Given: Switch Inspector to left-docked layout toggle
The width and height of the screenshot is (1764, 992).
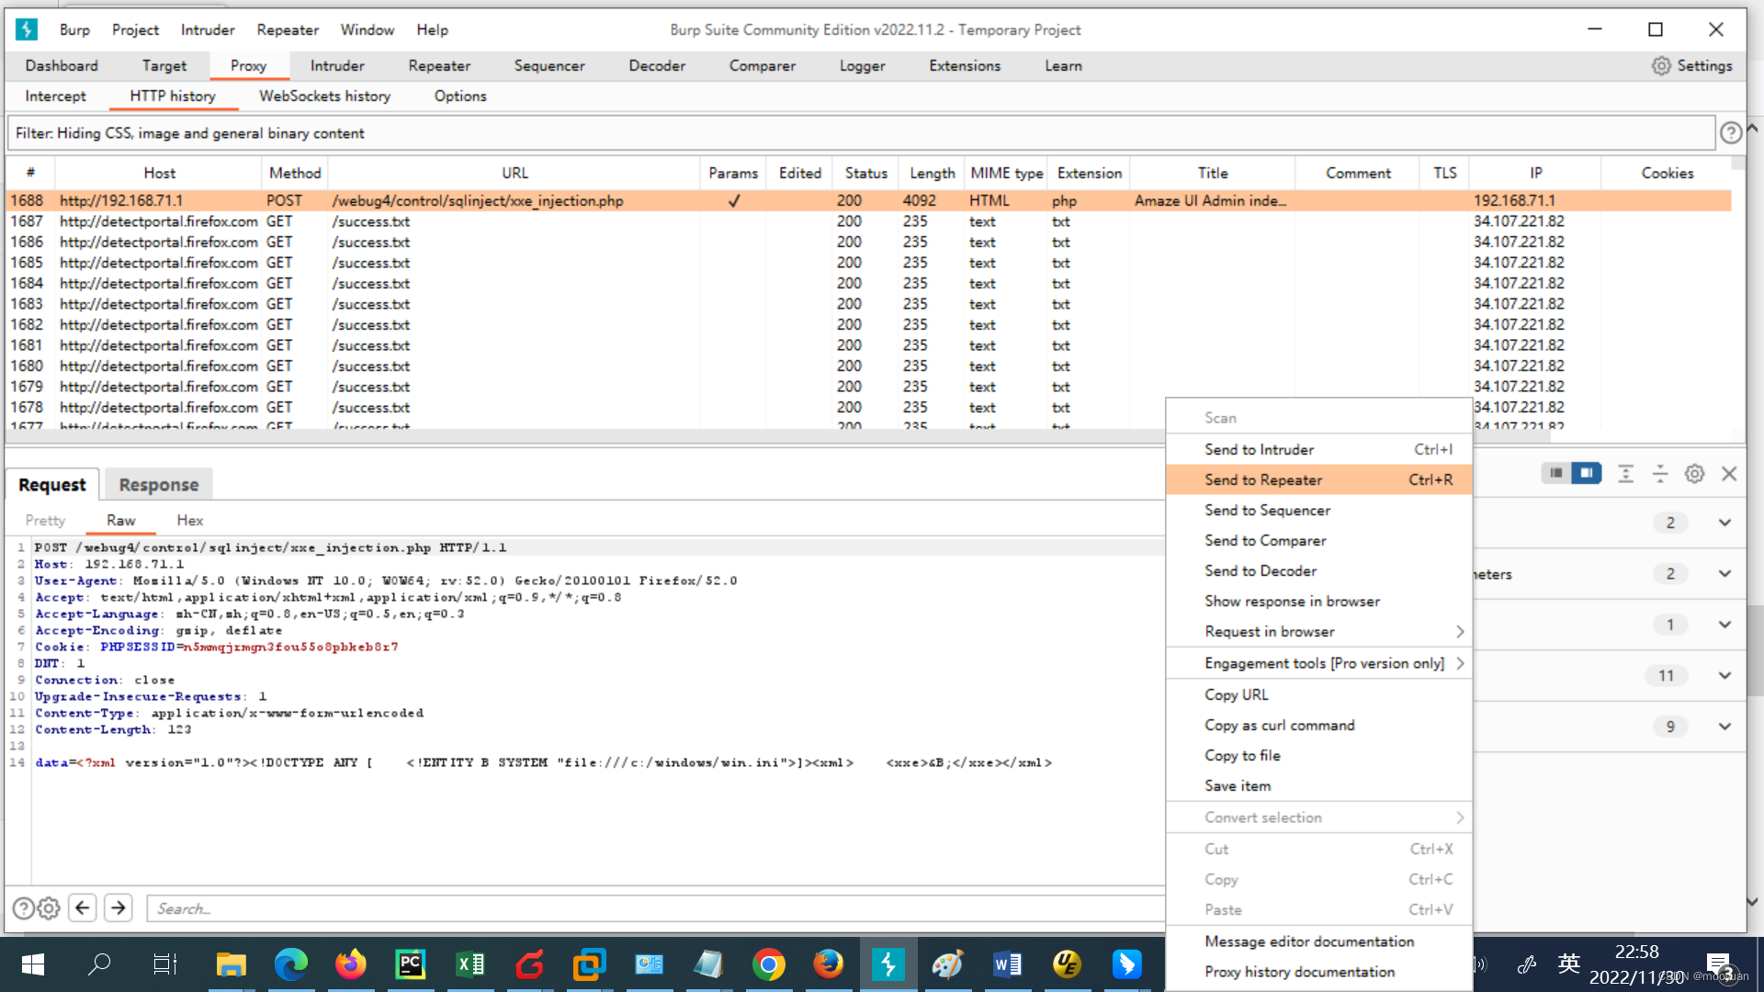Looking at the screenshot, I should [x=1555, y=473].
